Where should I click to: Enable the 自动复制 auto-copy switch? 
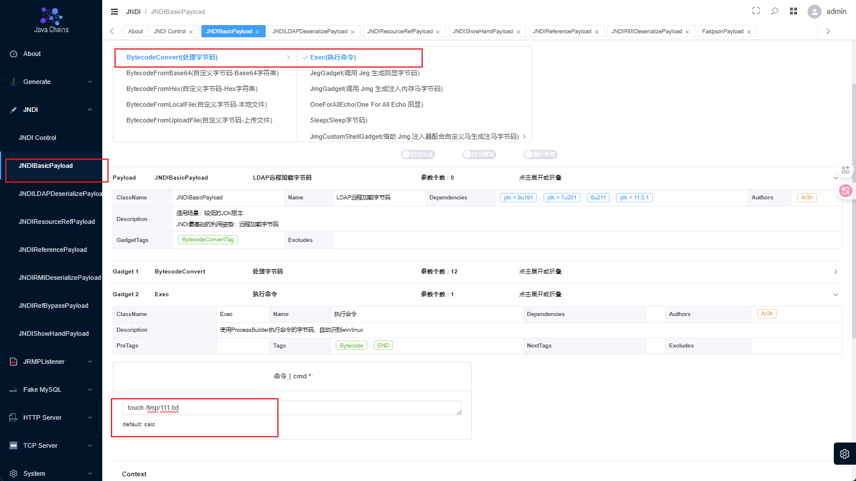click(479, 155)
